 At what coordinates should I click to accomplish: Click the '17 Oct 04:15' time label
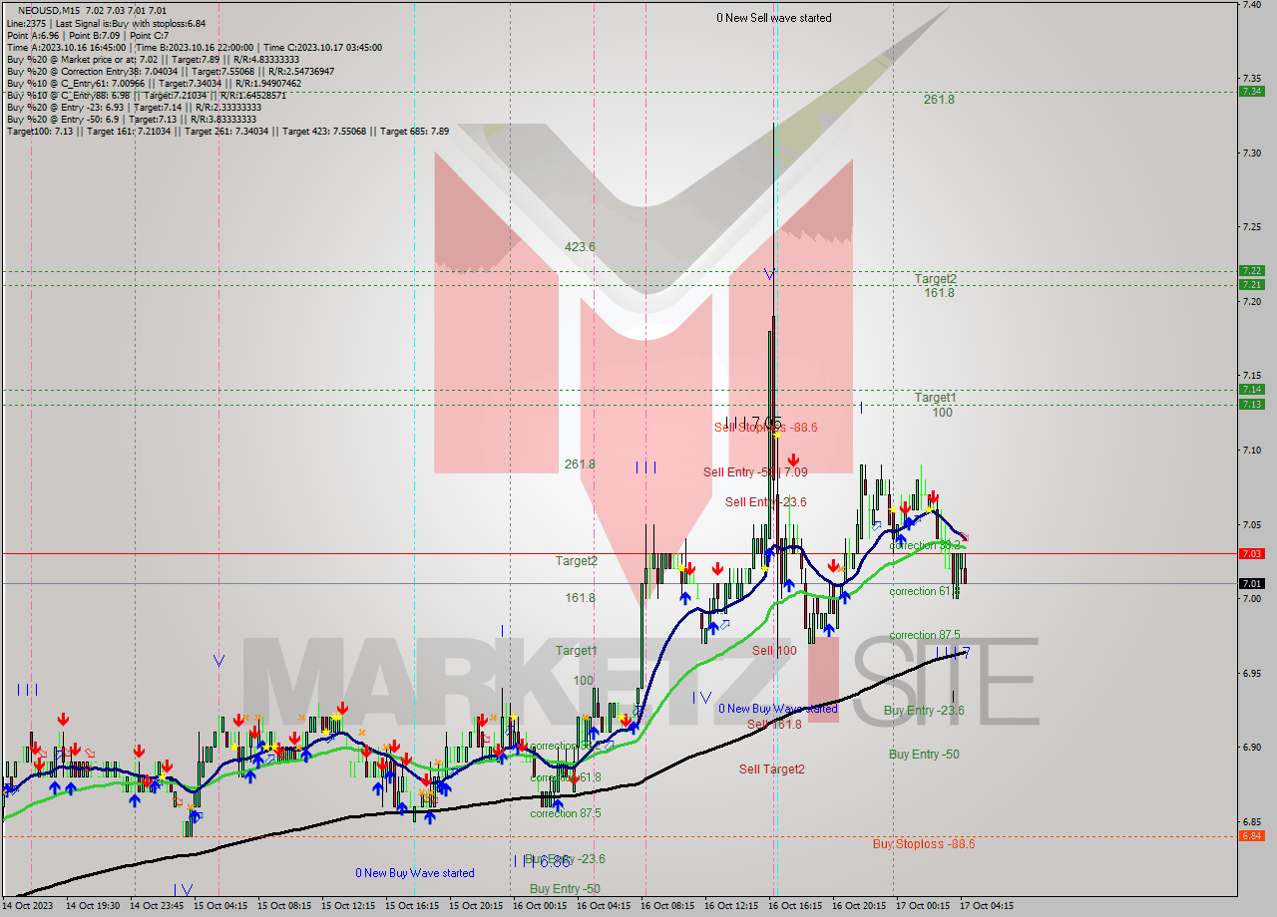click(x=987, y=906)
